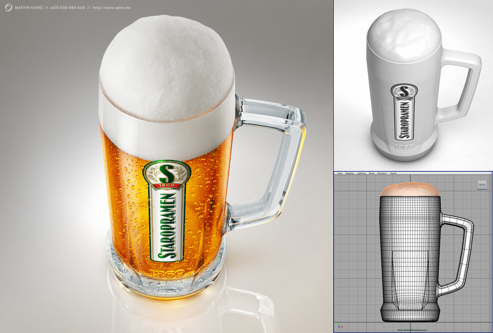Screen dimensions: 493x333
Task: Open the View menu in the viewport
Action: [340, 173]
